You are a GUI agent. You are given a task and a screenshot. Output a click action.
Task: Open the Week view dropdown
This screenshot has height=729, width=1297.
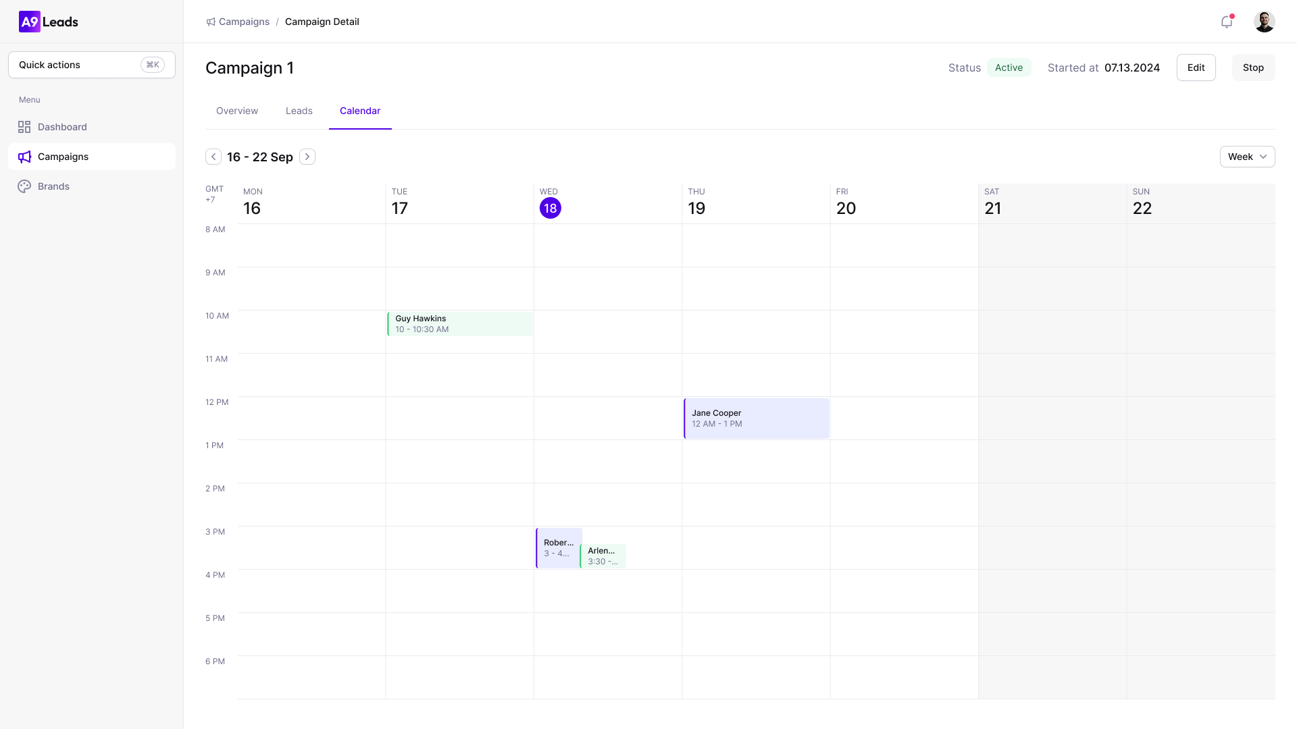1247,157
